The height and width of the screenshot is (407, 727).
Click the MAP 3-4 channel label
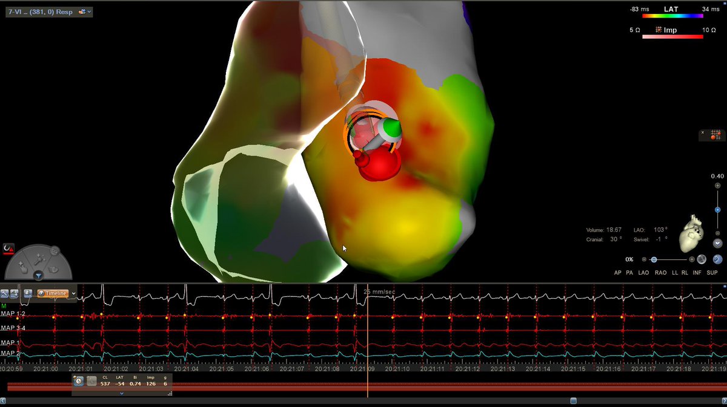pos(13,328)
